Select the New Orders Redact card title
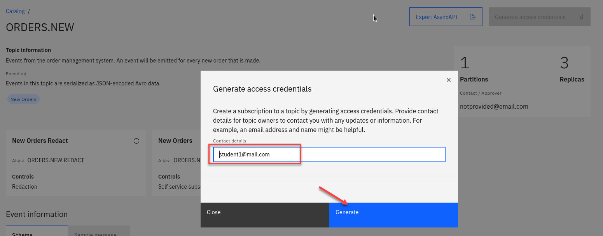 (40, 141)
